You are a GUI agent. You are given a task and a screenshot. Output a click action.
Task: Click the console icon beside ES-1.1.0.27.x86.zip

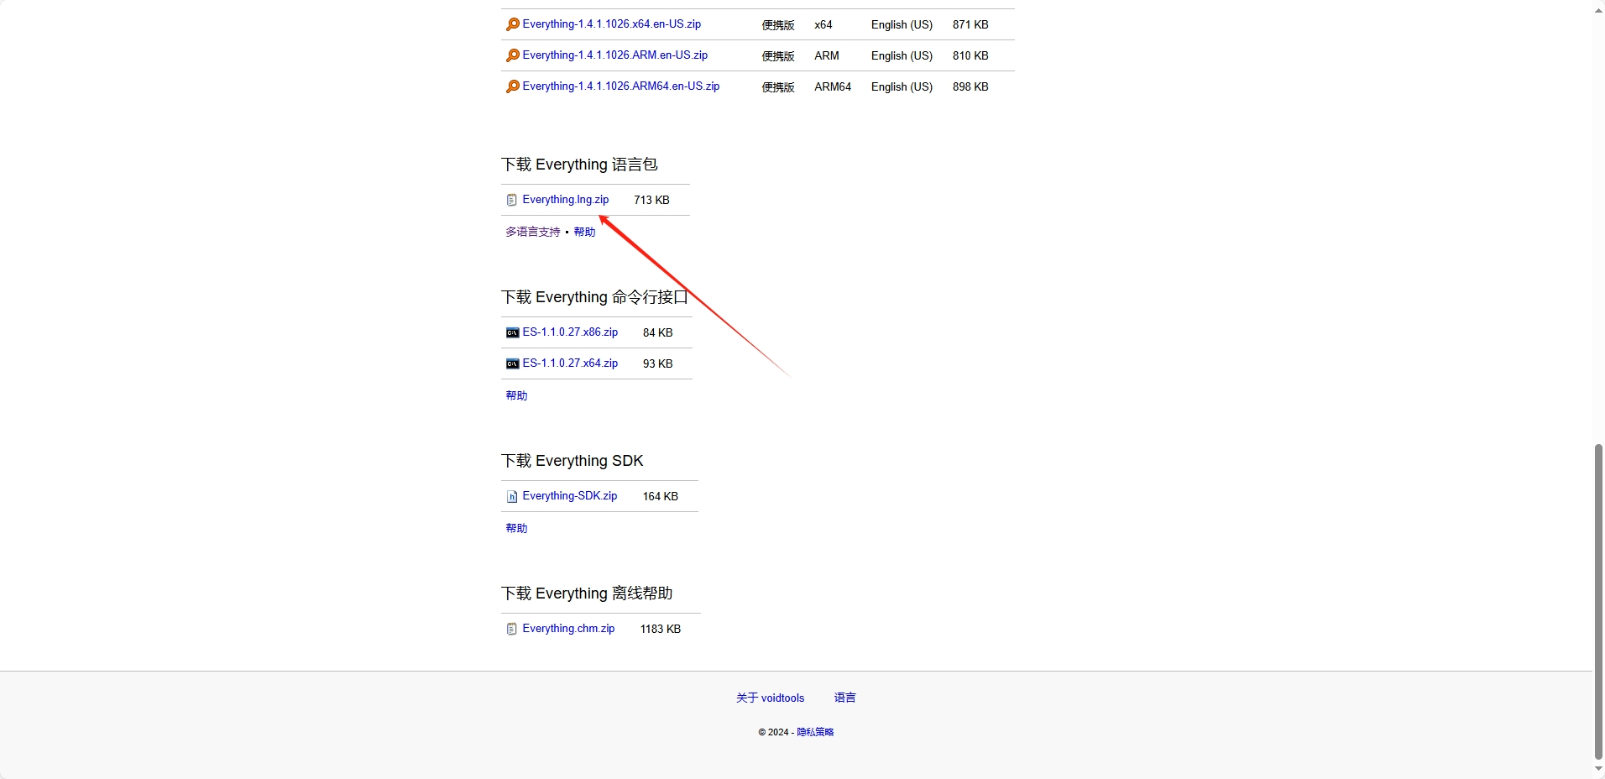coord(512,332)
